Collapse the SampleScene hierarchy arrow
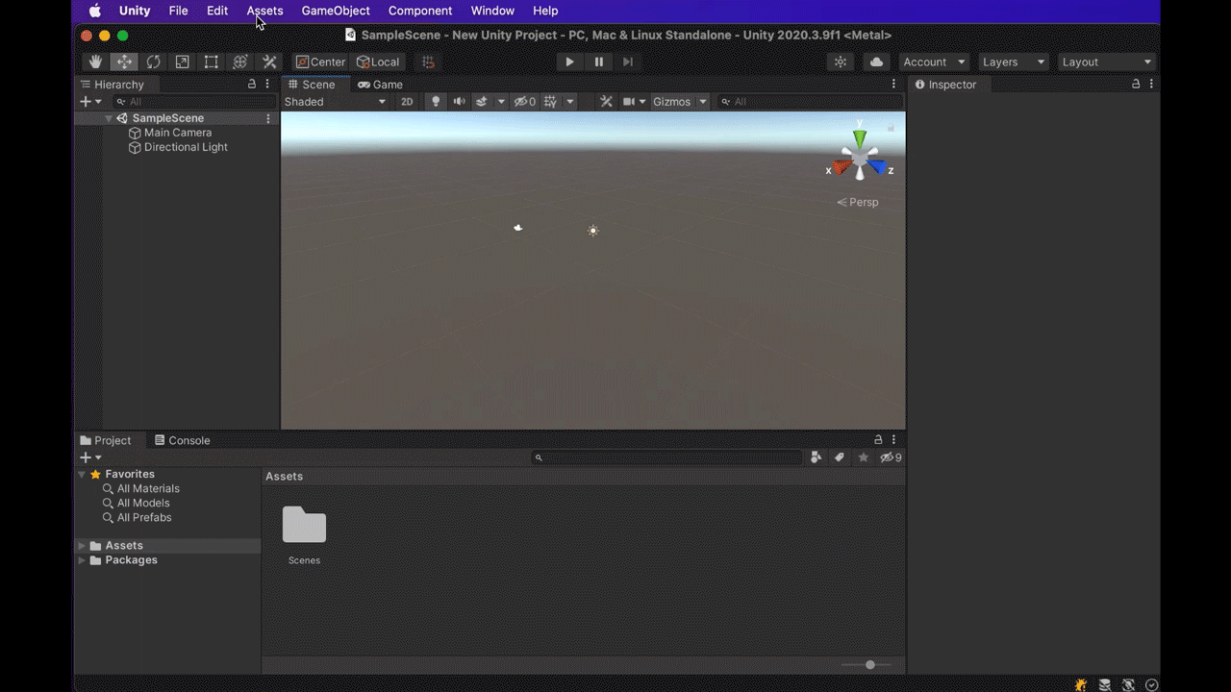1231x692 pixels. tap(109, 118)
